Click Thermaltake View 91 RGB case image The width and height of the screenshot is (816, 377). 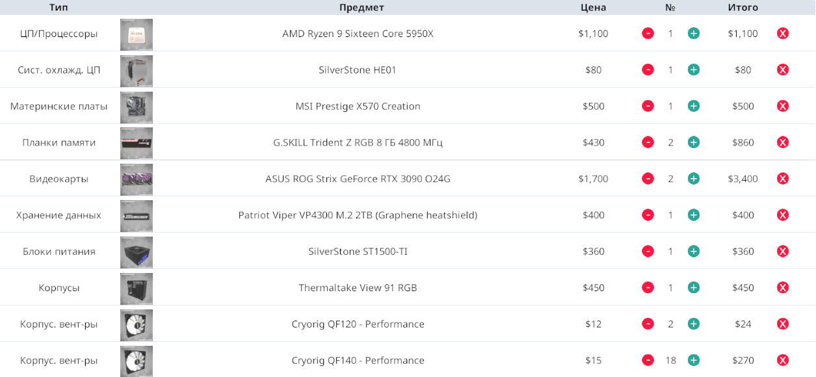pos(137,289)
